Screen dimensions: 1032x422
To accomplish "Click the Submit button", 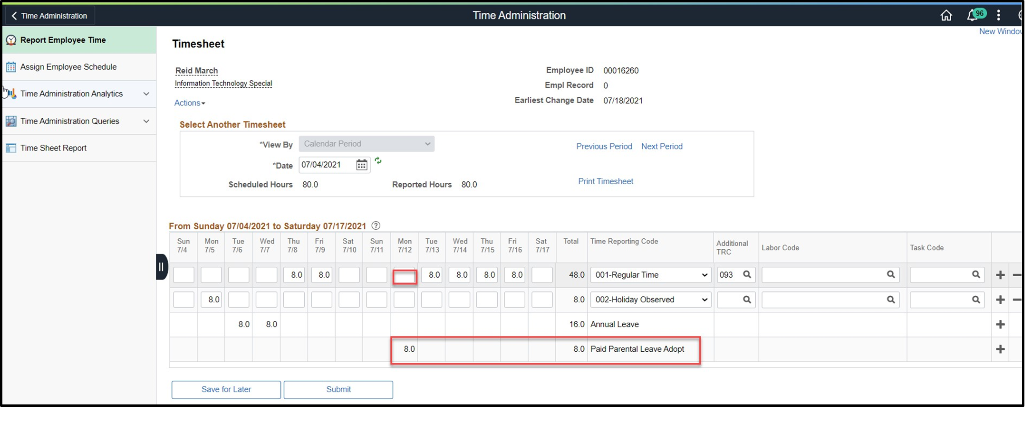I will coord(338,390).
